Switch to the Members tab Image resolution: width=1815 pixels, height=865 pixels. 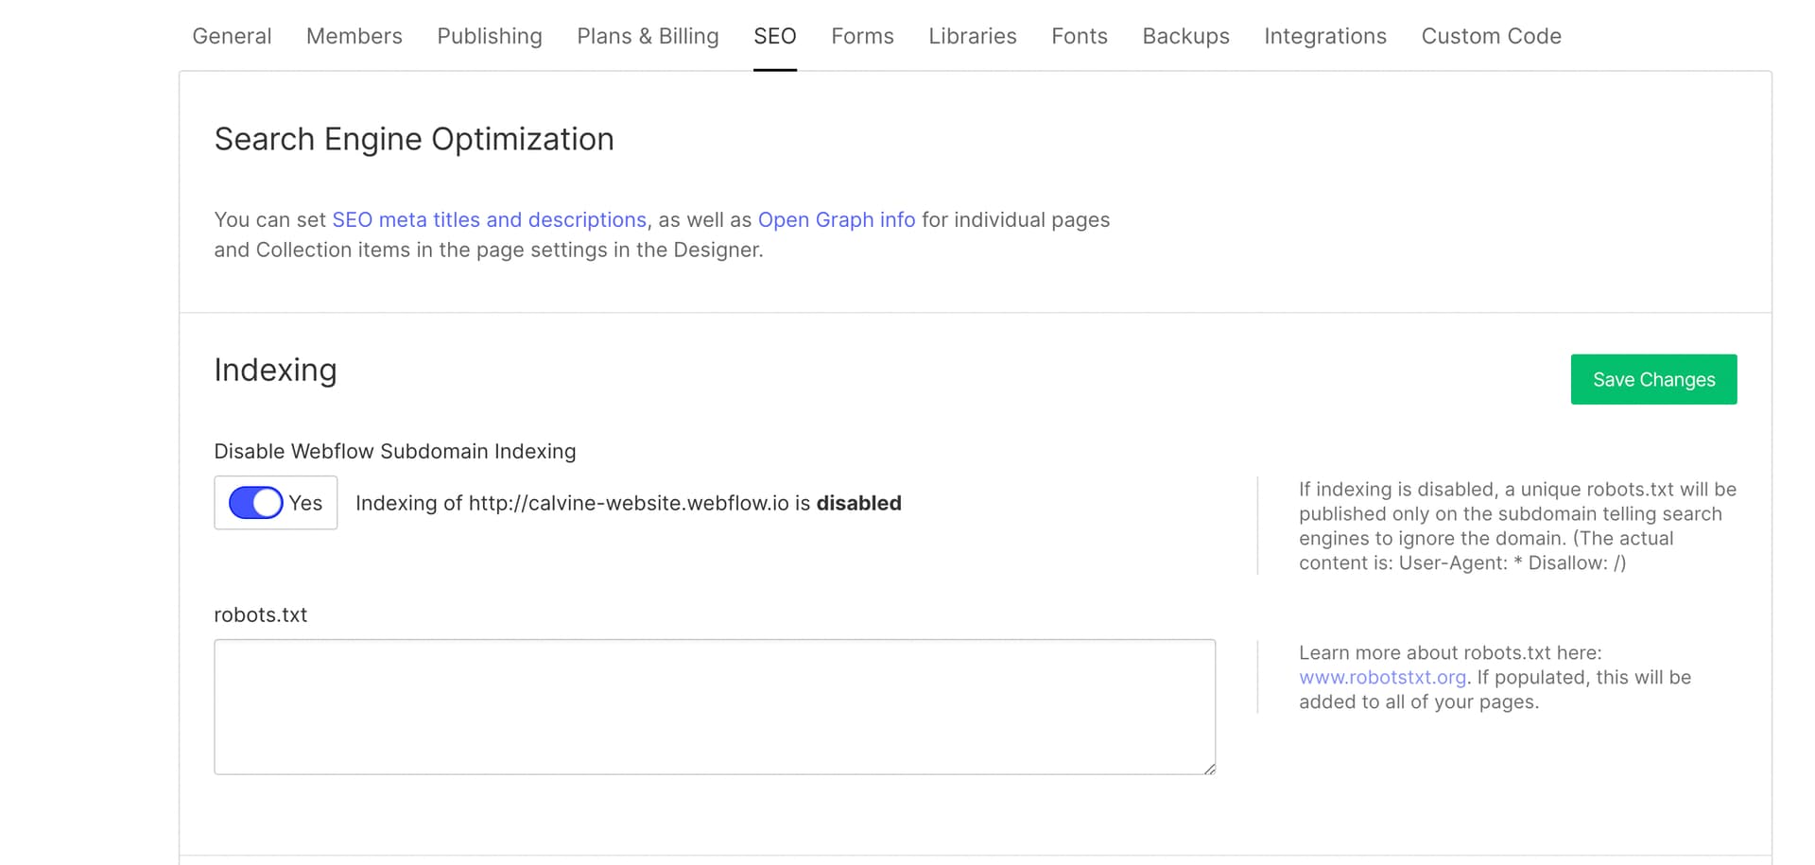pos(354,36)
